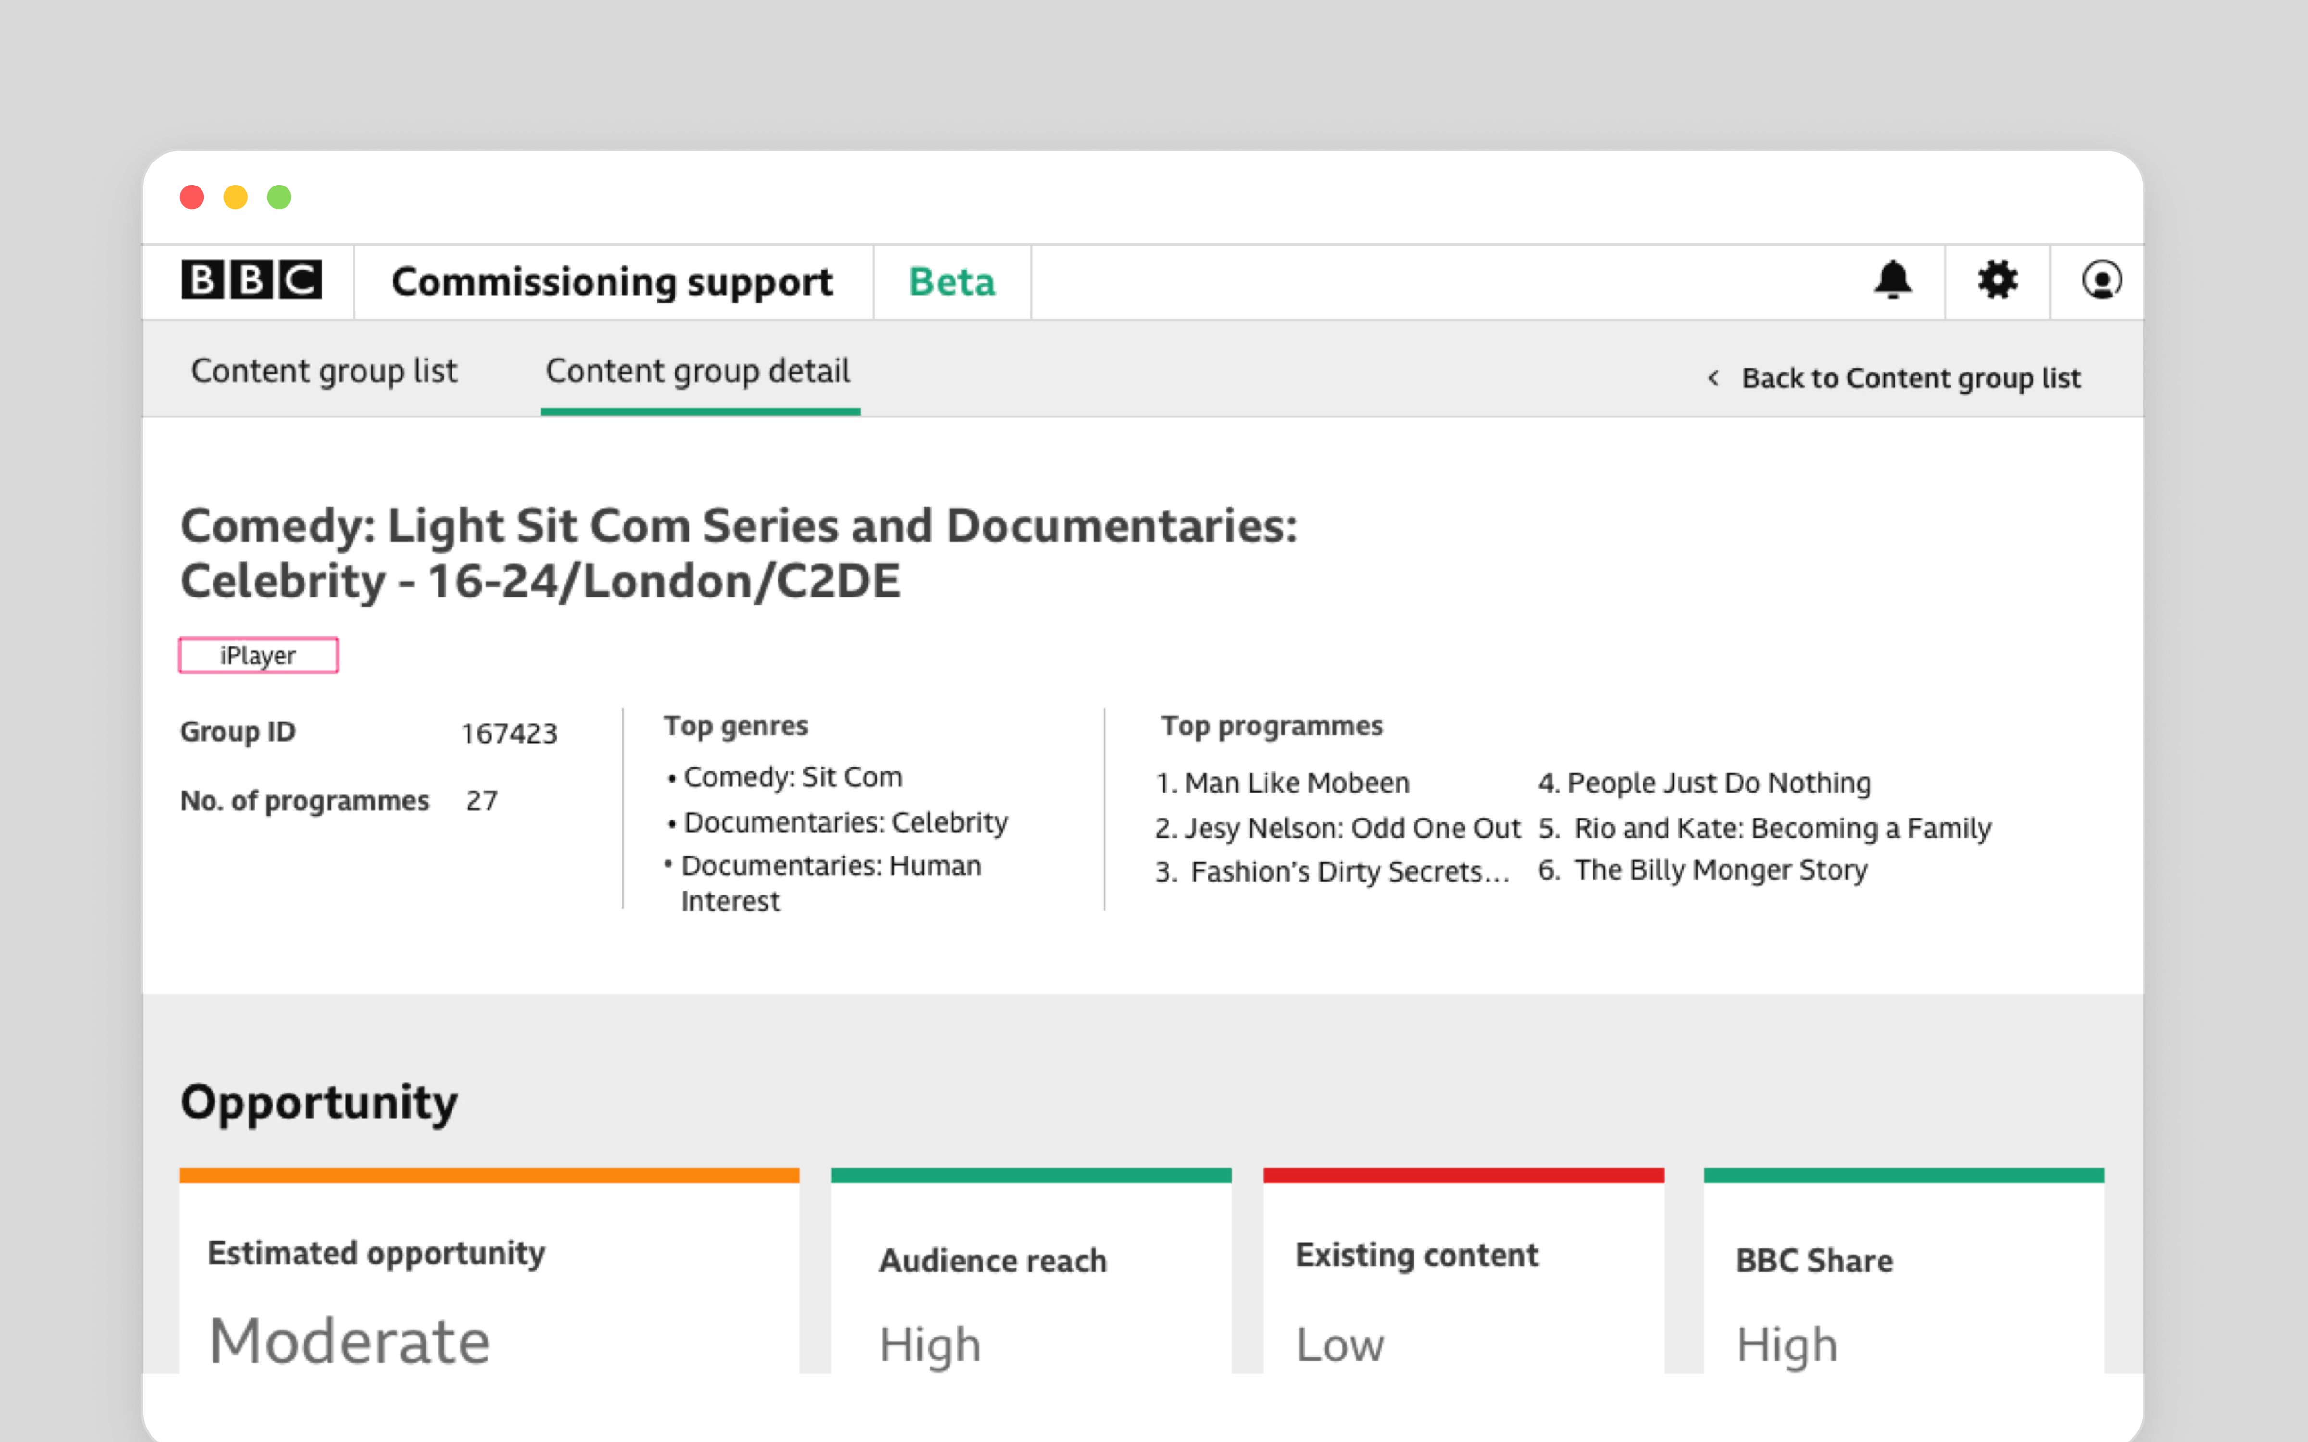The image size is (2308, 1442).
Task: Click the iPlayer tag
Action: (259, 655)
